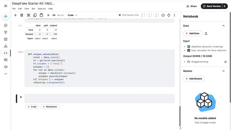The image size is (231, 130).
Task: Click the blue Create plus button
Action: pyautogui.click(x=6, y=16)
